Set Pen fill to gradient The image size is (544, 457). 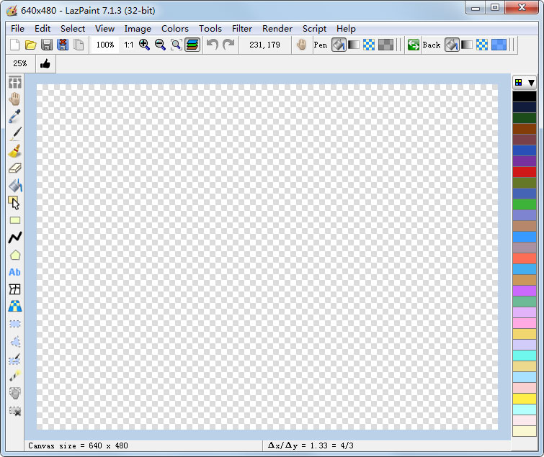point(354,45)
